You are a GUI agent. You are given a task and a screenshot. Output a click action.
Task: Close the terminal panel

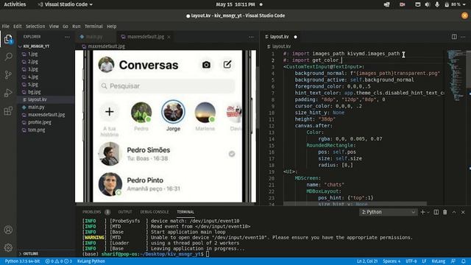point(463,212)
